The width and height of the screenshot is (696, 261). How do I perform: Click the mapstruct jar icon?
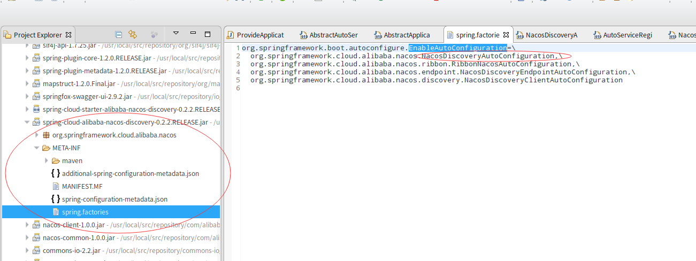tap(37, 83)
